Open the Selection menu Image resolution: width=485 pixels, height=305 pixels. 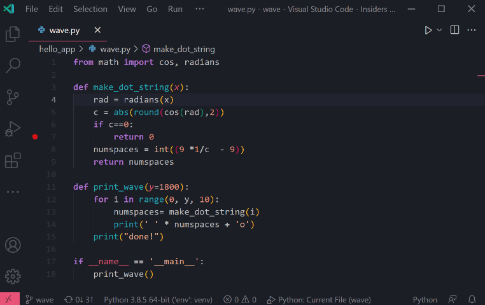point(90,9)
